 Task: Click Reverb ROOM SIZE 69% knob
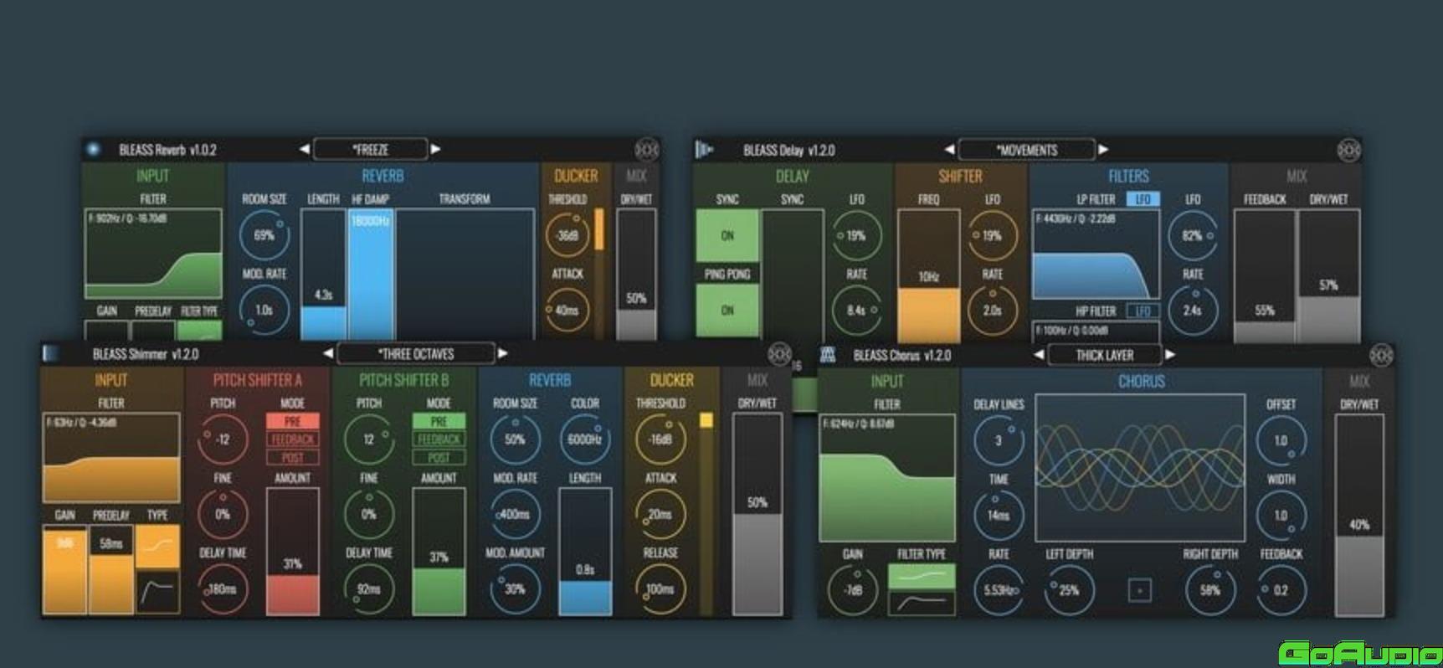pyautogui.click(x=264, y=235)
